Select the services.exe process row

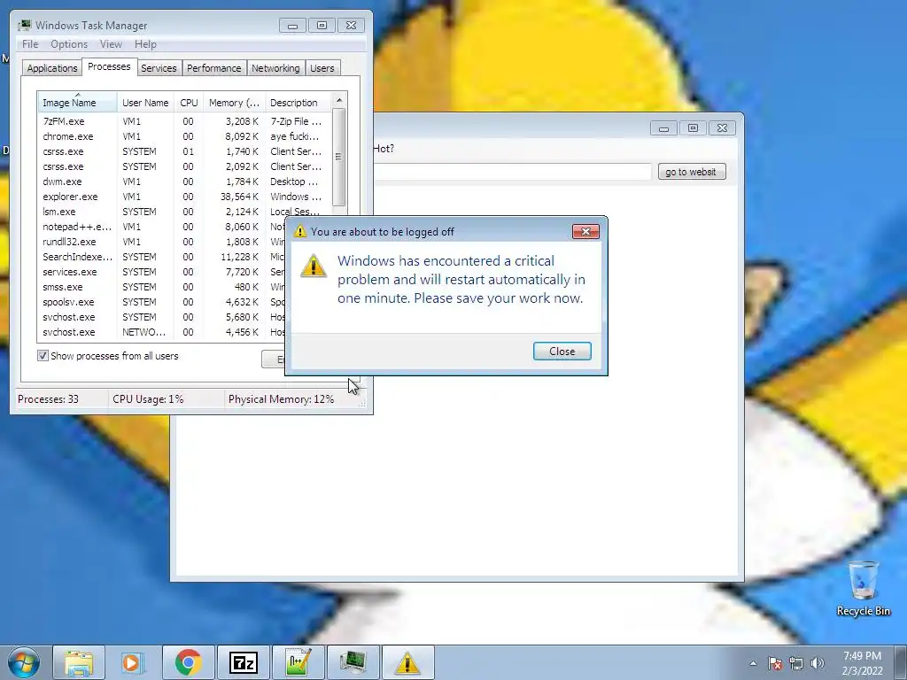[161, 272]
